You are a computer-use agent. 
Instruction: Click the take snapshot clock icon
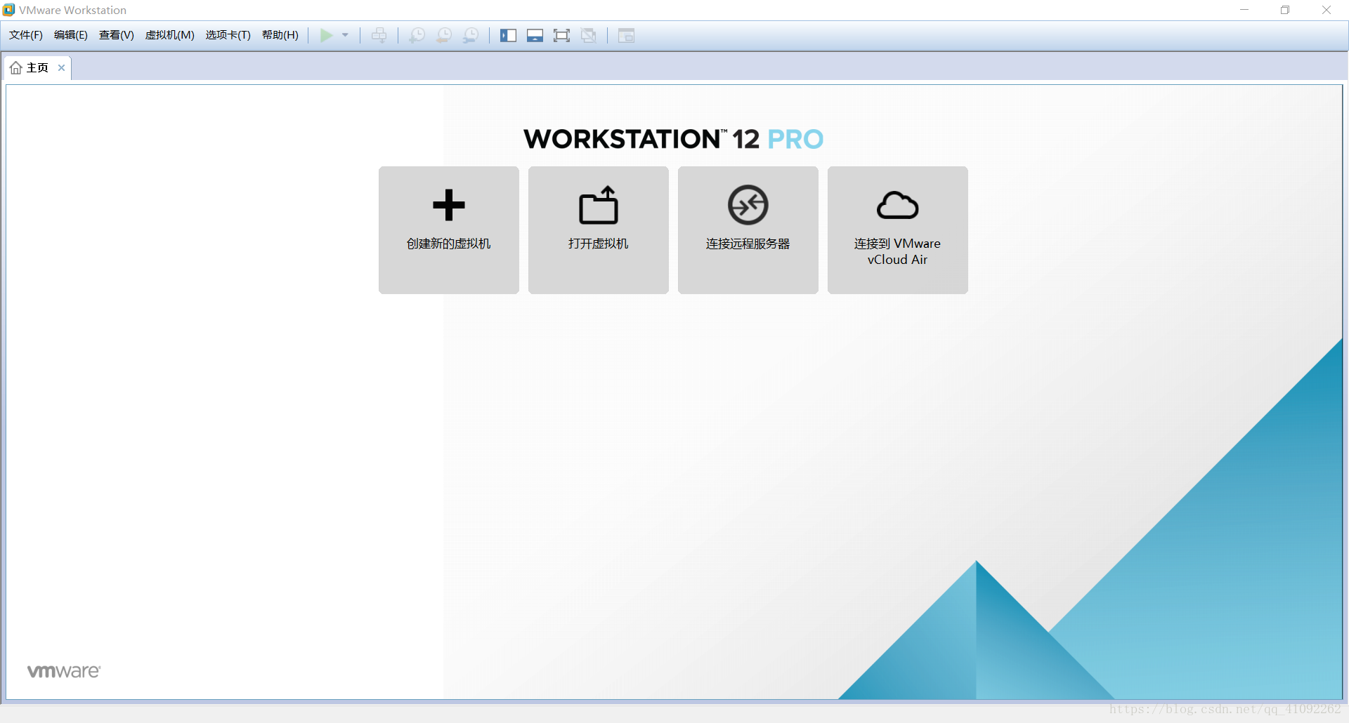417,35
